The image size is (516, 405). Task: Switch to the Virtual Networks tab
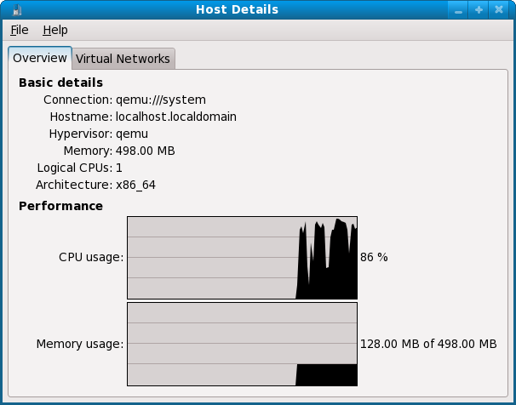123,59
